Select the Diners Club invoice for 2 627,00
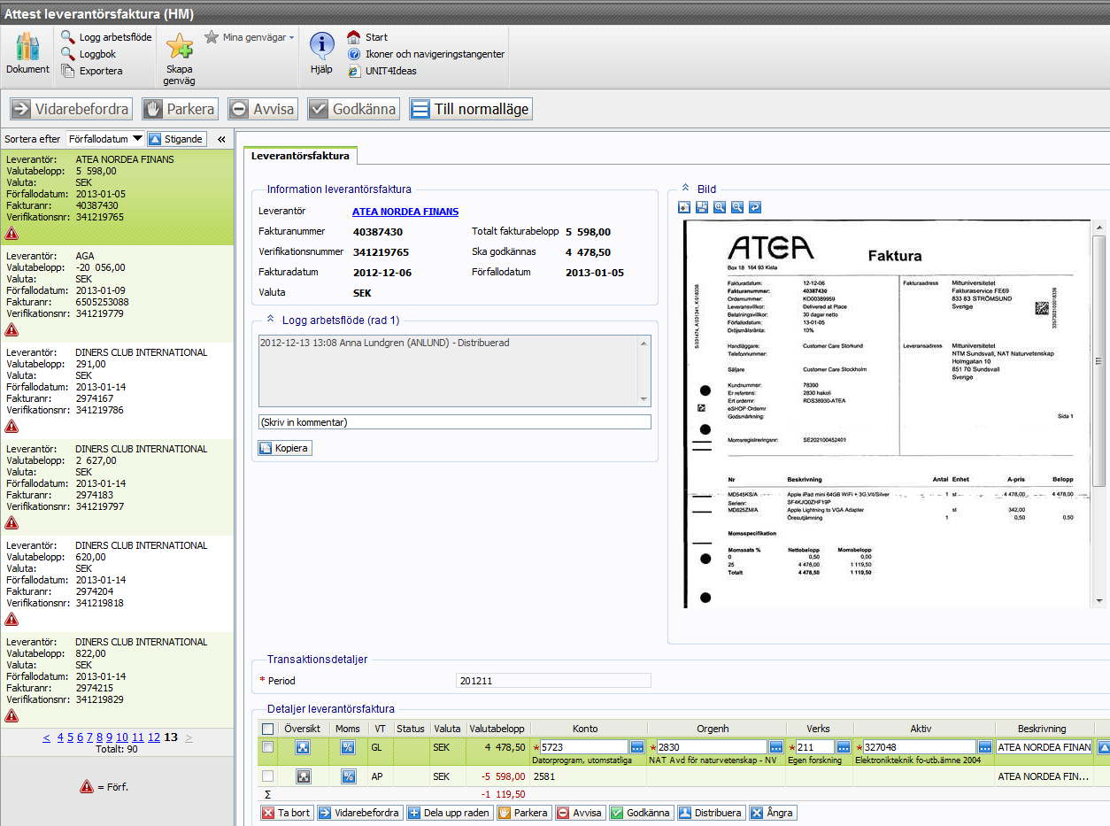 pyautogui.click(x=117, y=487)
